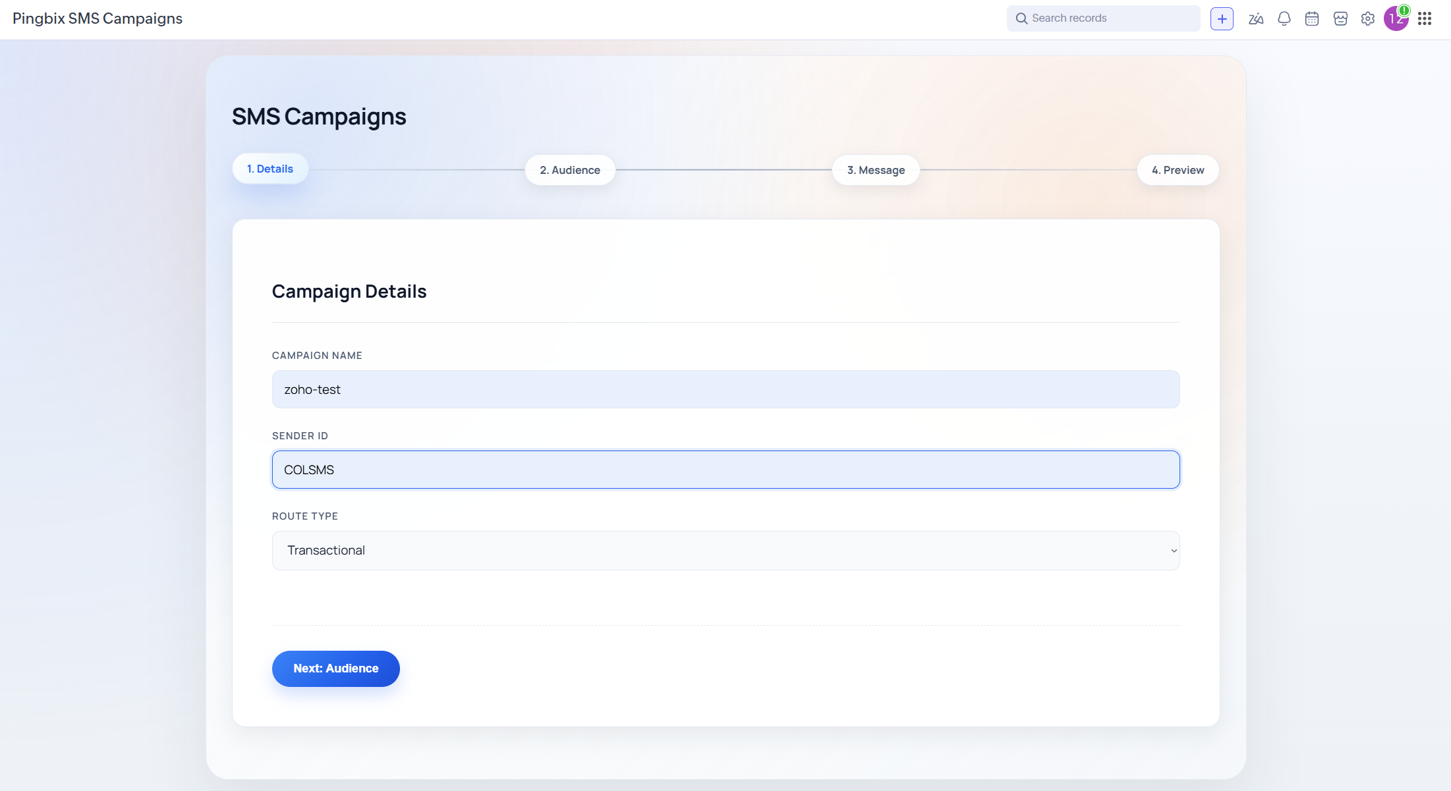Image resolution: width=1451 pixels, height=791 pixels.
Task: Expand the Route Type dropdown
Action: click(725, 551)
